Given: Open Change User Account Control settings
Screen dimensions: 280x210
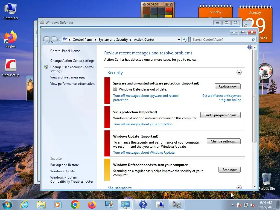Looking at the screenshot, I should coord(72,69).
